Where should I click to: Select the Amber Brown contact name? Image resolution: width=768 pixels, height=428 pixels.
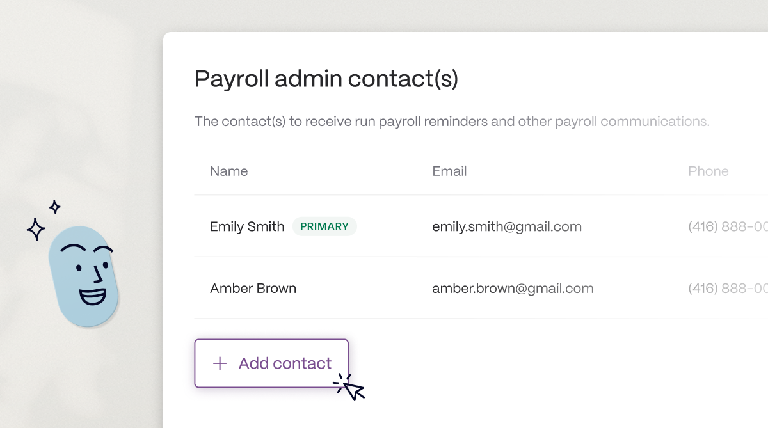[x=253, y=289]
